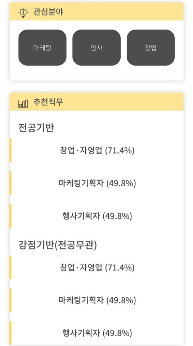Select the 인사 interest button
Viewport: 193px width, 346px height.
96,48
